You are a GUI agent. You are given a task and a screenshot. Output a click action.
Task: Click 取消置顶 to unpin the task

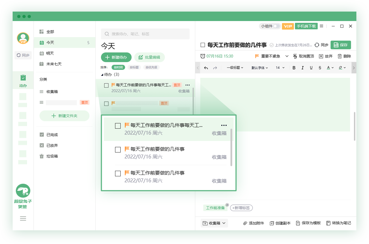(x=303, y=56)
